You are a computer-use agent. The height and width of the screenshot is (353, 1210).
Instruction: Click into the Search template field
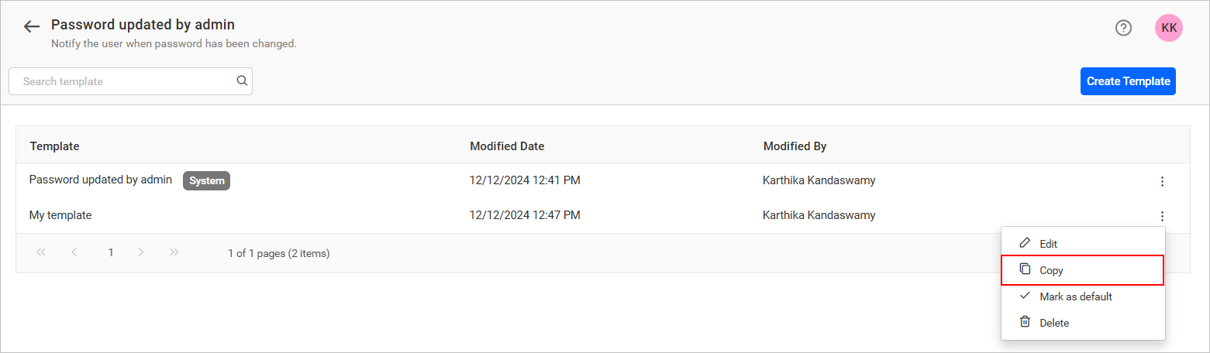pyautogui.click(x=124, y=81)
